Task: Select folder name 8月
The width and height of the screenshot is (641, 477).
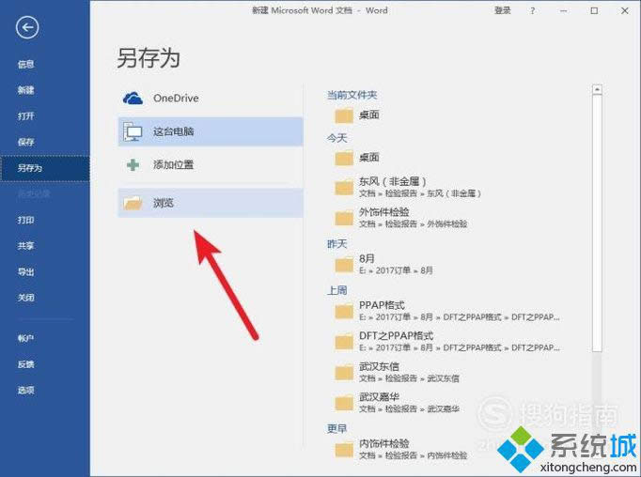Action: (367, 258)
